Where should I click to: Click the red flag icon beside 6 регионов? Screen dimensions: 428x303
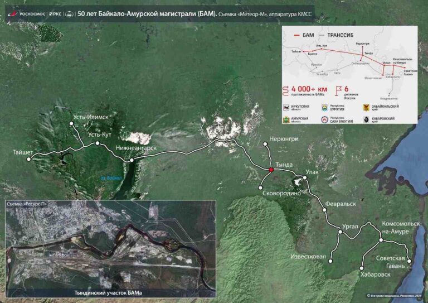[338, 90]
